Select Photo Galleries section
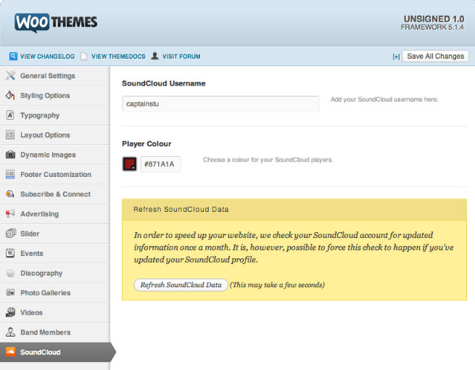 click(55, 292)
